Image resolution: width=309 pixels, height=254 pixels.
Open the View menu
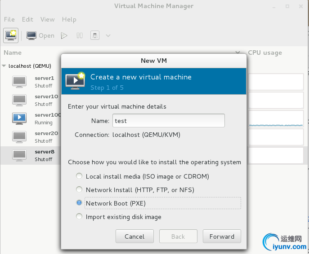click(x=48, y=19)
